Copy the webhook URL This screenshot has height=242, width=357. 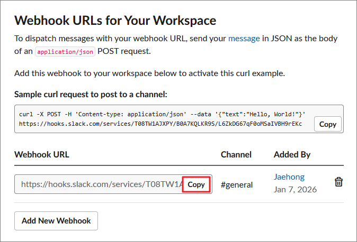pyautogui.click(x=196, y=184)
